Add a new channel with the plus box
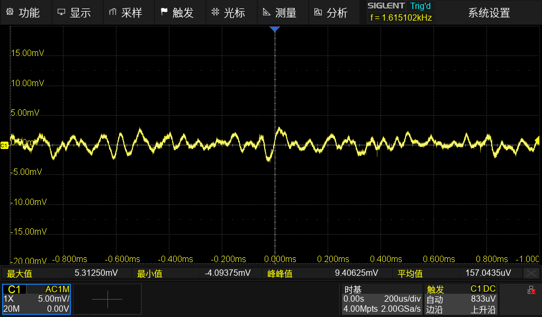The width and height of the screenshot is (542, 317). [107, 299]
